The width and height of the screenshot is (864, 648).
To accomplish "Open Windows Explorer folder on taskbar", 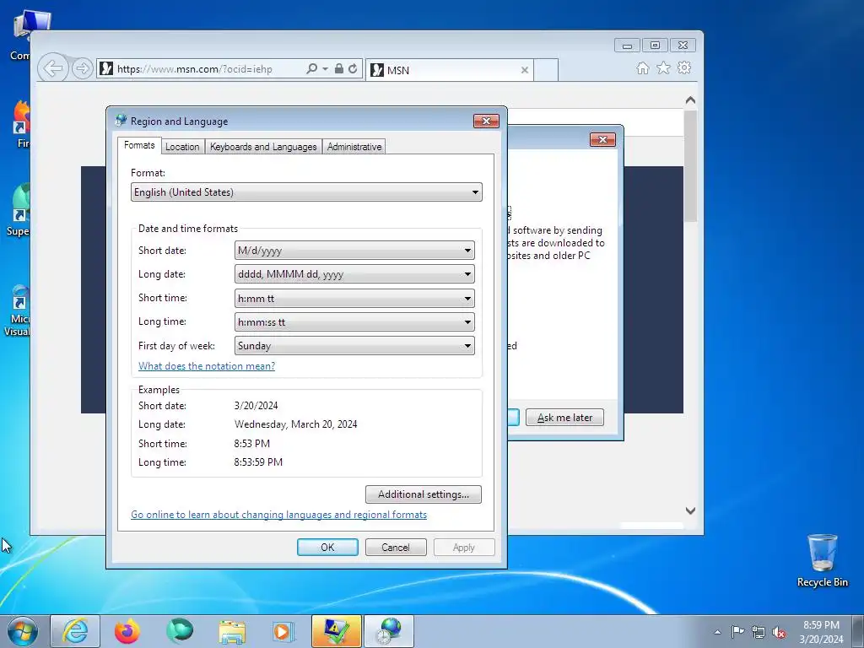I will 232,631.
